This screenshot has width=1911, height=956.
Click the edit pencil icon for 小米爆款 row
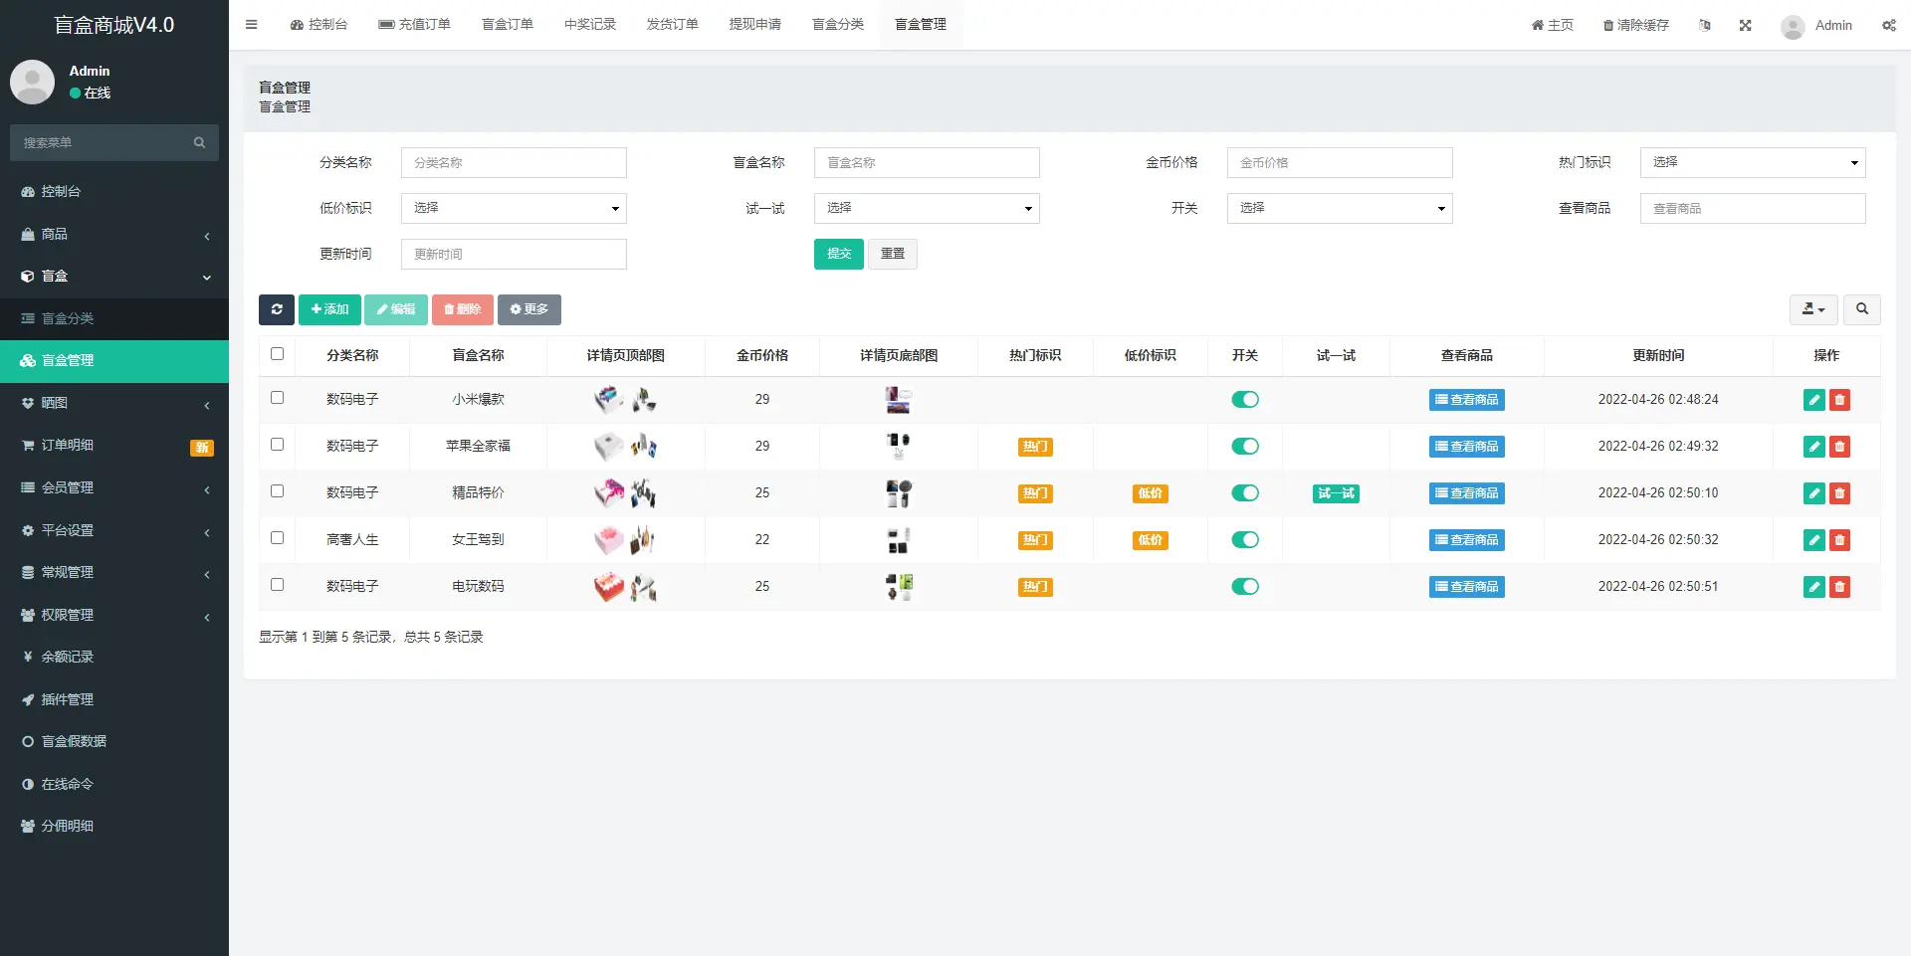[1812, 400]
